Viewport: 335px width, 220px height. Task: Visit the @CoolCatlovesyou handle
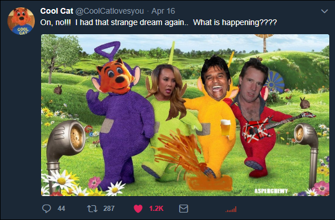pyautogui.click(x=110, y=11)
